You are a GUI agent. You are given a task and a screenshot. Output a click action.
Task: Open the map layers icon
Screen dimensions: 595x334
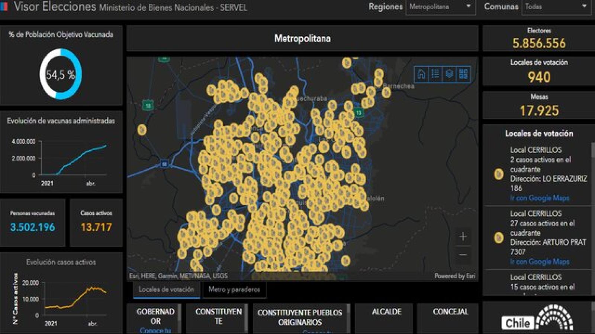coord(449,74)
